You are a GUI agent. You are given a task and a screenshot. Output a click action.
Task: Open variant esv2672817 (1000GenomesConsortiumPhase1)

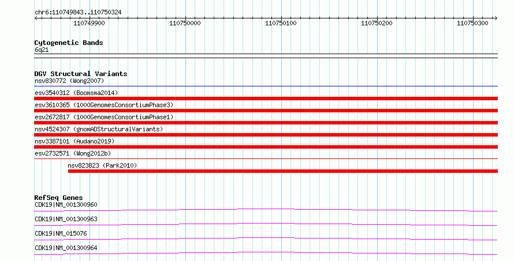104,117
